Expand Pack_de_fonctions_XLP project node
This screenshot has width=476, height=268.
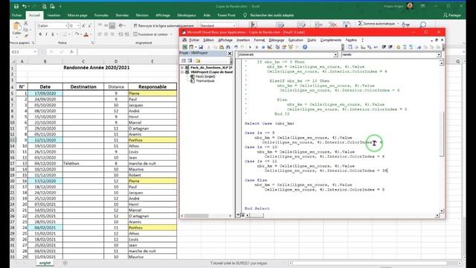(x=182, y=68)
